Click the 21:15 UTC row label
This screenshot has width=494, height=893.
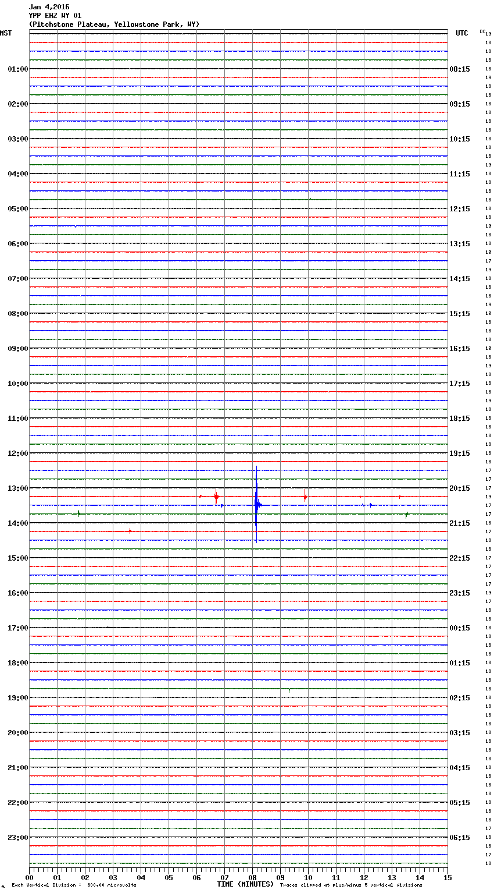point(460,523)
